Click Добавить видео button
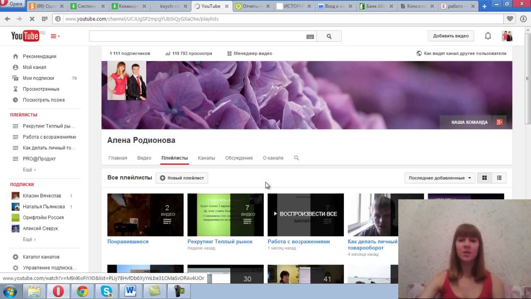 451,36
